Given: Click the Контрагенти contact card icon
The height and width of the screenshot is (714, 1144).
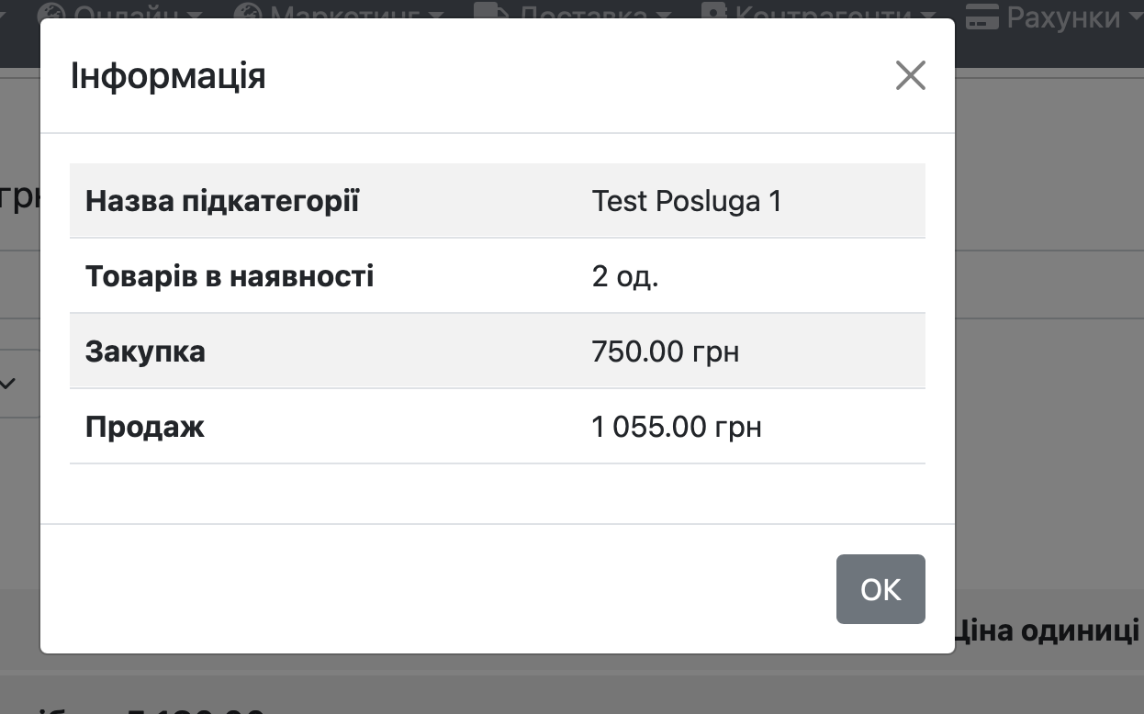Looking at the screenshot, I should pos(713,13).
